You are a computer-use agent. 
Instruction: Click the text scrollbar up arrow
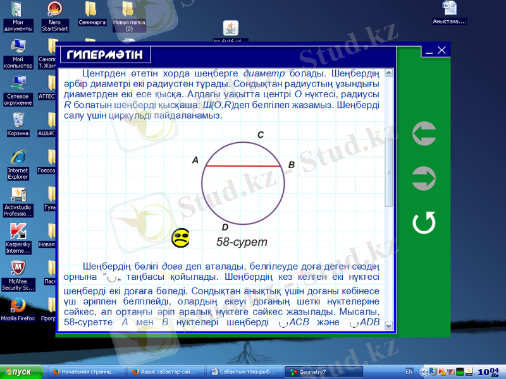[x=389, y=73]
